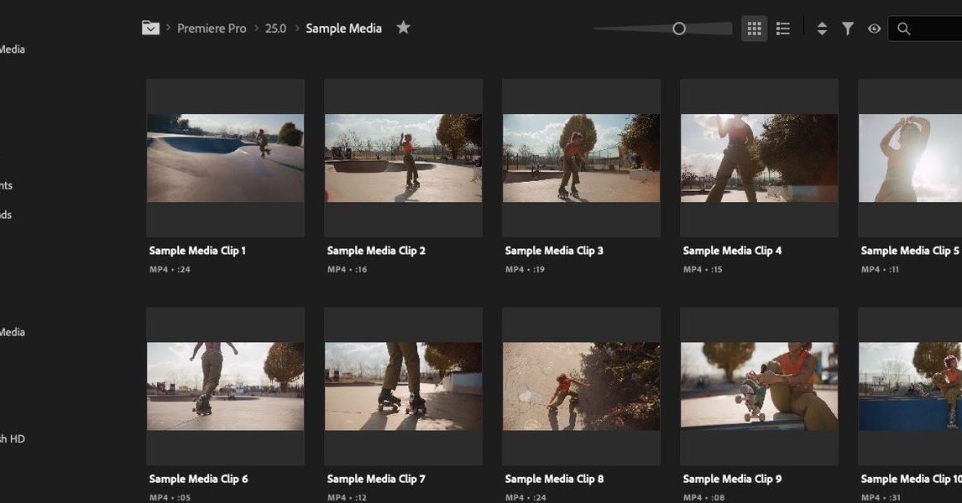The height and width of the screenshot is (503, 962).
Task: Toggle the favorite star for Sample Media
Action: (403, 28)
